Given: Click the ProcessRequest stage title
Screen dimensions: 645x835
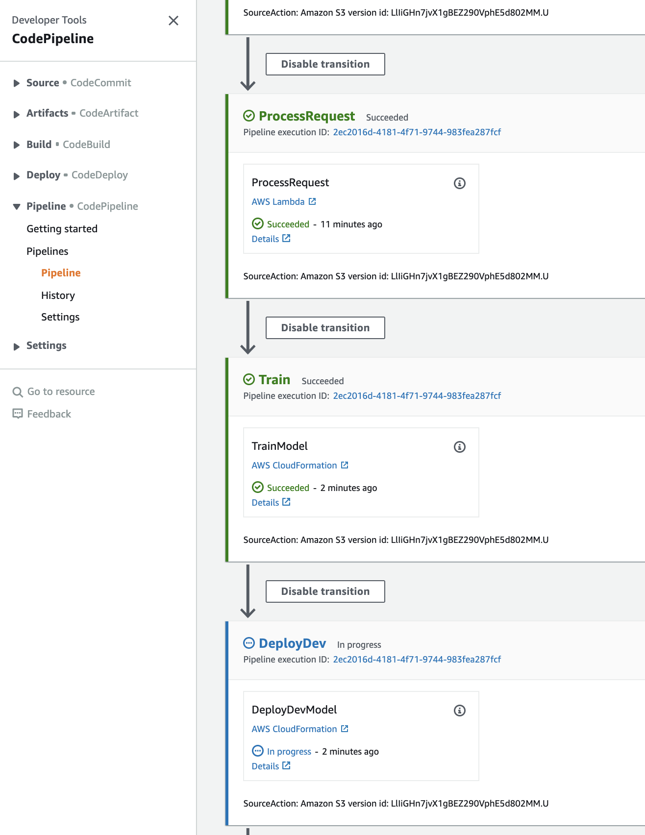Looking at the screenshot, I should [x=307, y=116].
